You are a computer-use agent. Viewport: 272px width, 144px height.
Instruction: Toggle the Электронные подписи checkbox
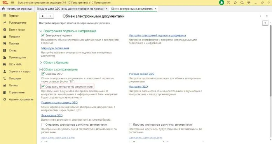click(x=43, y=35)
